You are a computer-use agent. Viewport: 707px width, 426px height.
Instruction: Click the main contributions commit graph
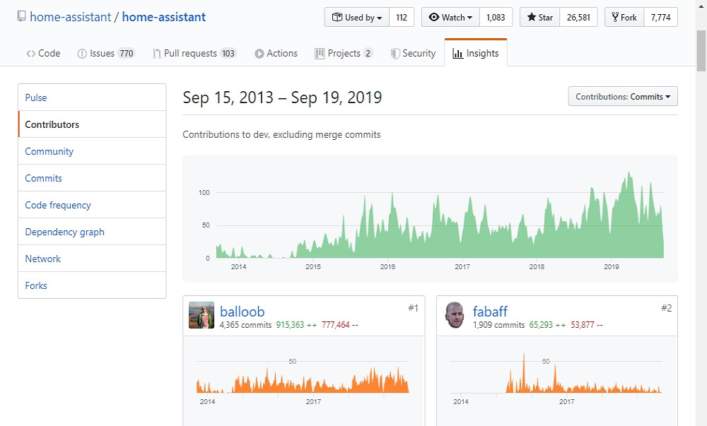point(430,219)
